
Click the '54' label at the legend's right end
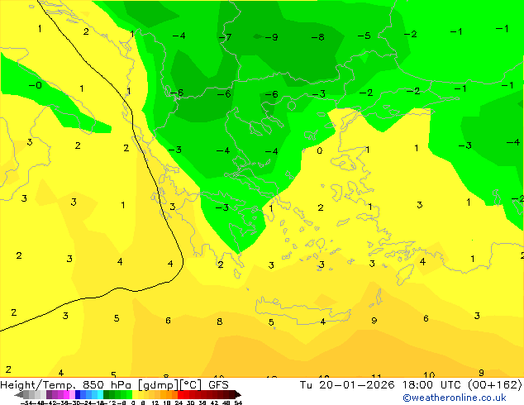coord(238,403)
